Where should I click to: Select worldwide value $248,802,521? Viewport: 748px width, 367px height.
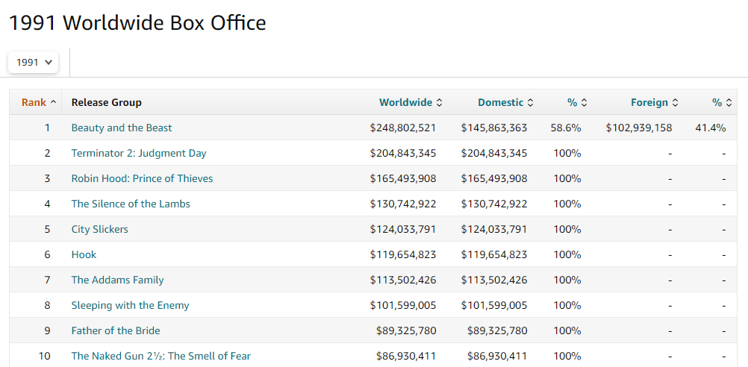pos(403,128)
